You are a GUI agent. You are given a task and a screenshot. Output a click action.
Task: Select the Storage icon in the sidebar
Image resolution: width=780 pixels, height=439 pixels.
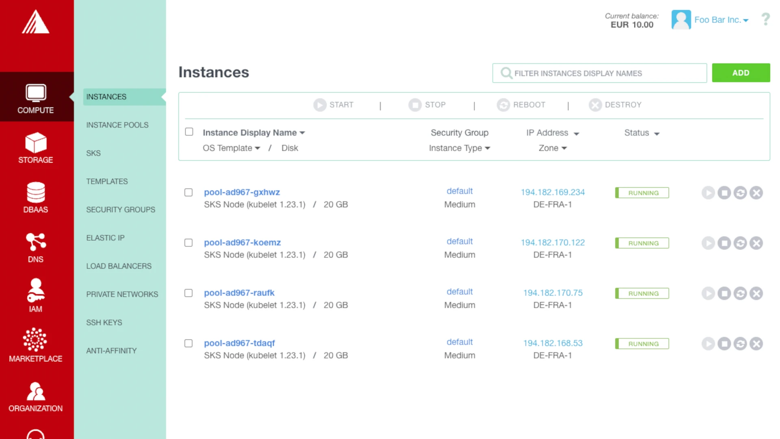tap(36, 148)
